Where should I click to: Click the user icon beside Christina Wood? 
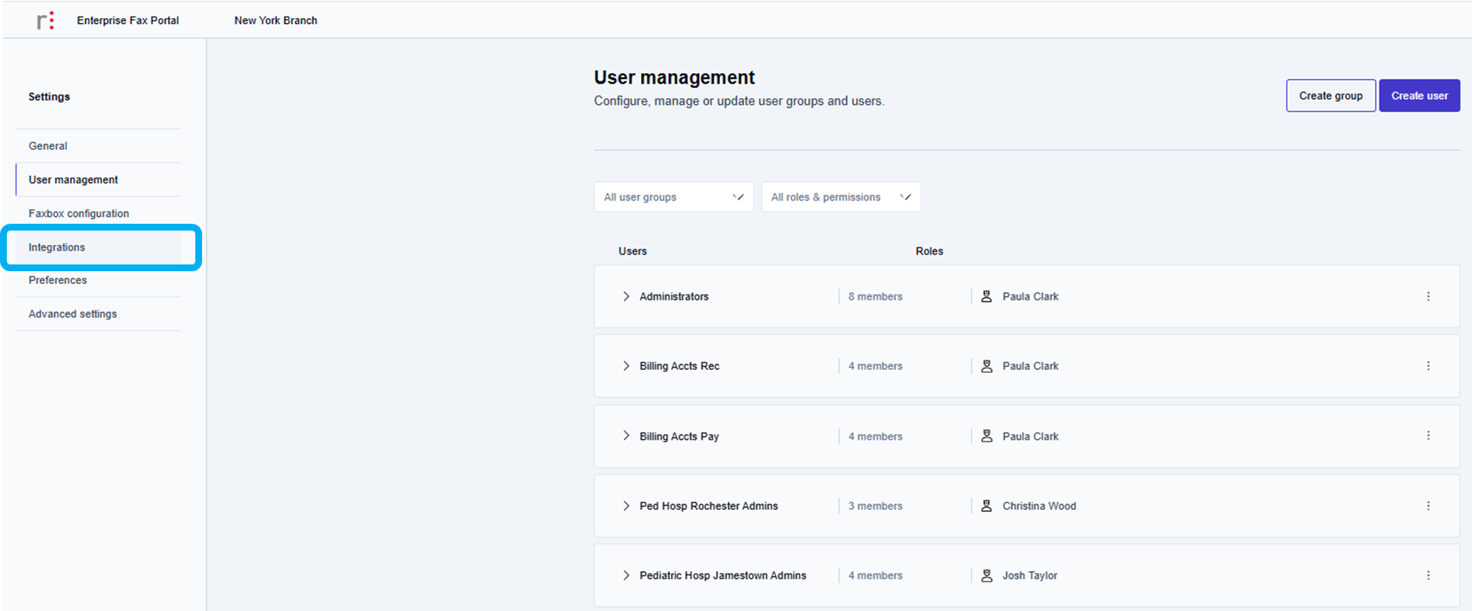[x=986, y=506]
